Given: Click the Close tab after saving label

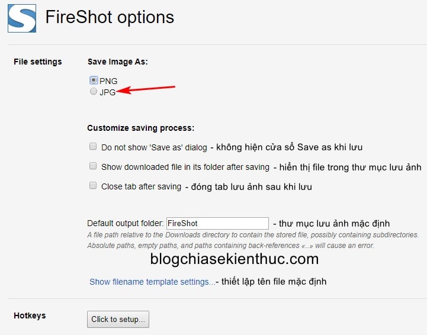Looking at the screenshot, I should (x=141, y=186).
